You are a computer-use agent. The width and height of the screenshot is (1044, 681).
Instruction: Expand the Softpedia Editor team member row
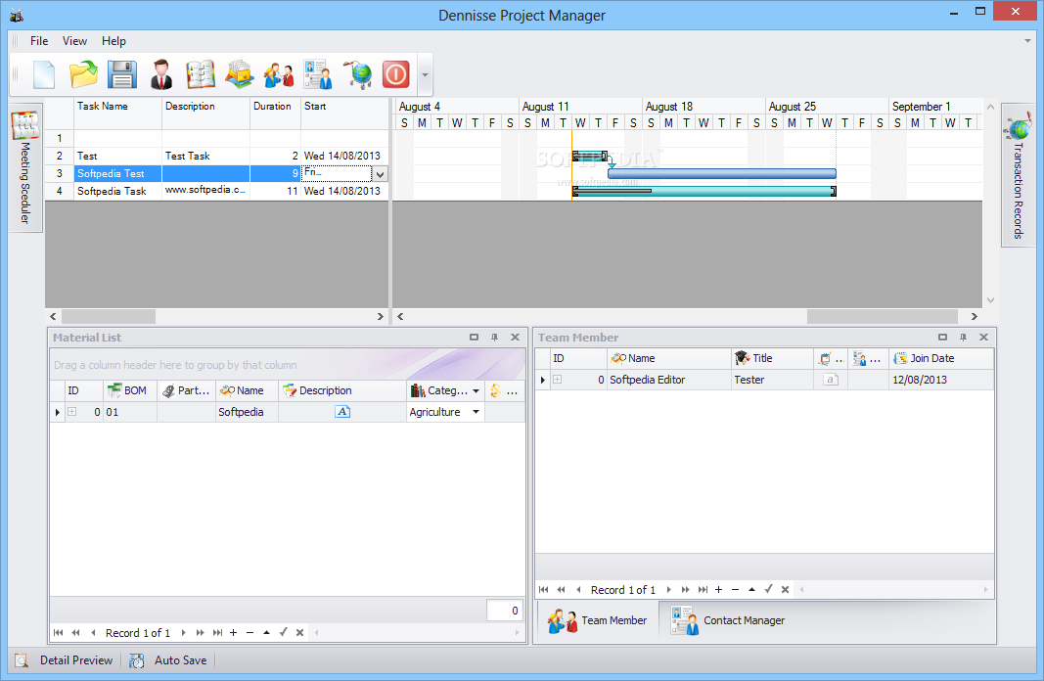pyautogui.click(x=558, y=380)
